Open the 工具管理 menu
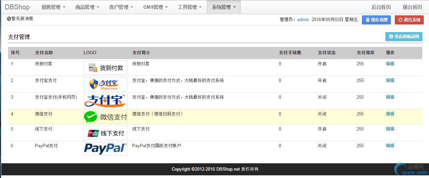 (x=190, y=7)
